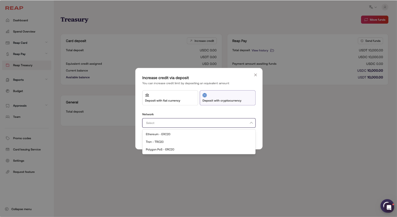Open the chat support bubble
This screenshot has width=397, height=217.
[387, 206]
